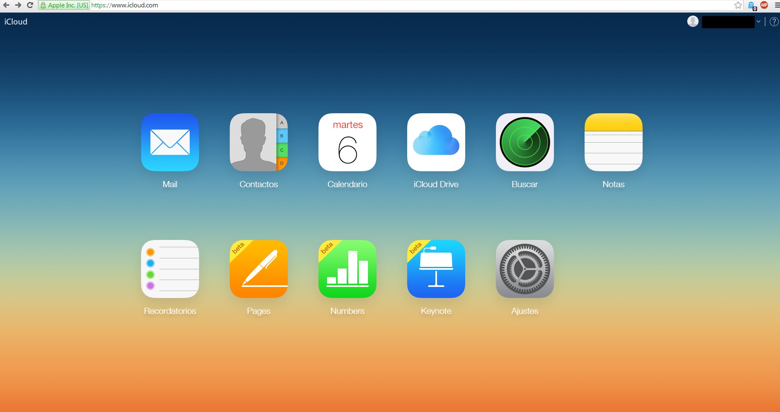Click the iCloud title text
This screenshot has height=412, width=780.
pyautogui.click(x=16, y=22)
